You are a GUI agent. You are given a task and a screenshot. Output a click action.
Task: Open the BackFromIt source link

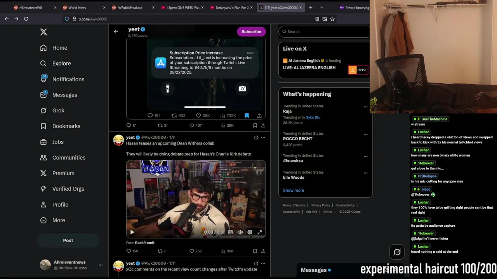[145, 243]
